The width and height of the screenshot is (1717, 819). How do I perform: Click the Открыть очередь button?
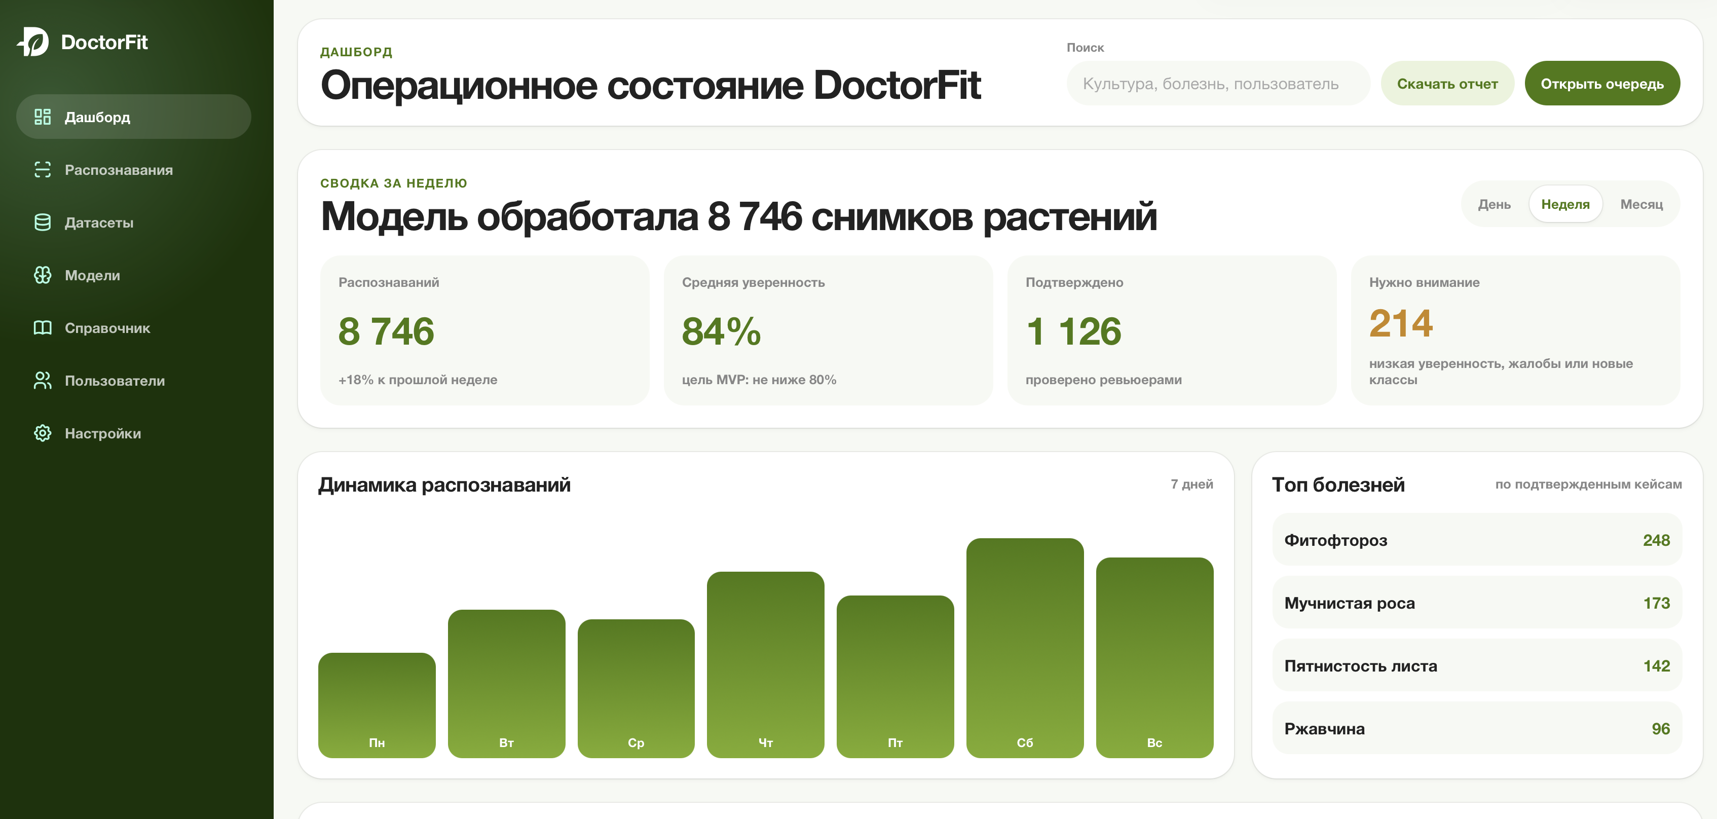(x=1601, y=83)
